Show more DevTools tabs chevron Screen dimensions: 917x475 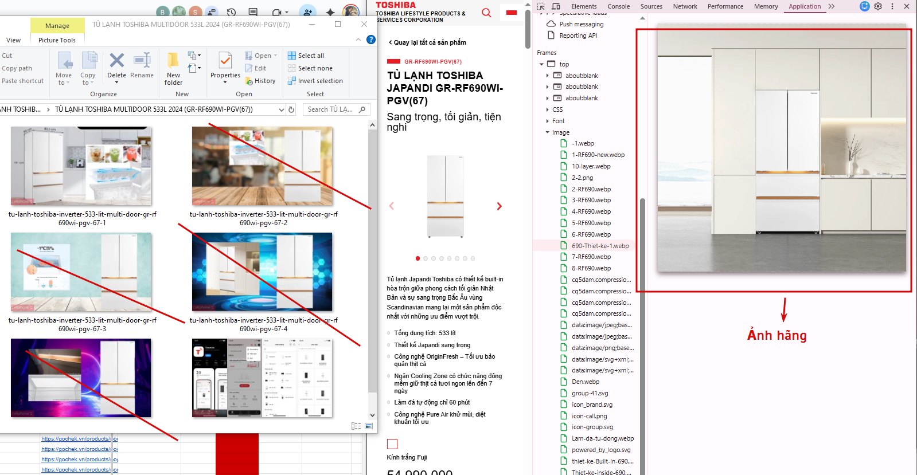(x=832, y=6)
